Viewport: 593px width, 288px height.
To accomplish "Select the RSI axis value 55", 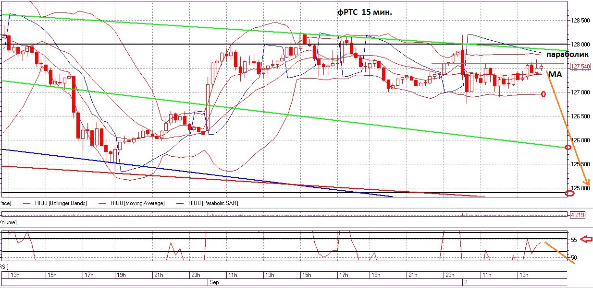I will tap(574, 239).
